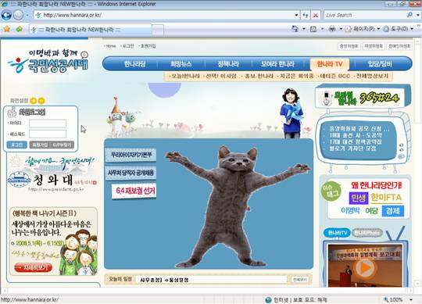
Task: Click the blue 경제 issue tag
Action: 393,211
